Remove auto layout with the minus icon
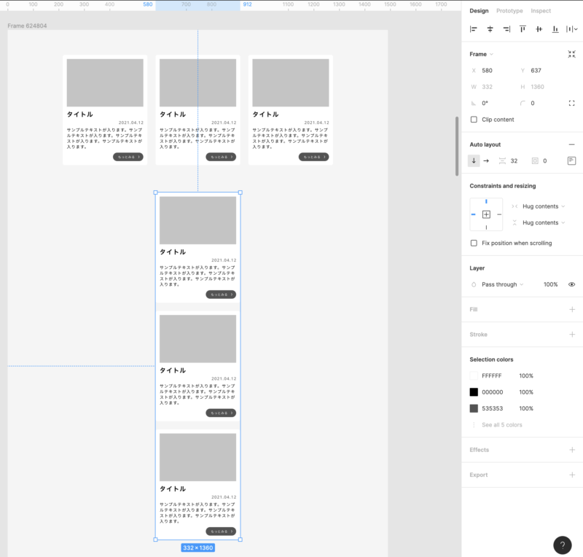Image resolution: width=583 pixels, height=557 pixels. point(571,144)
